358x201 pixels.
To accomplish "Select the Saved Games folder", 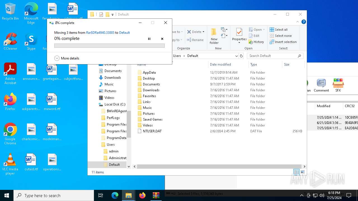I will click(x=152, y=119).
